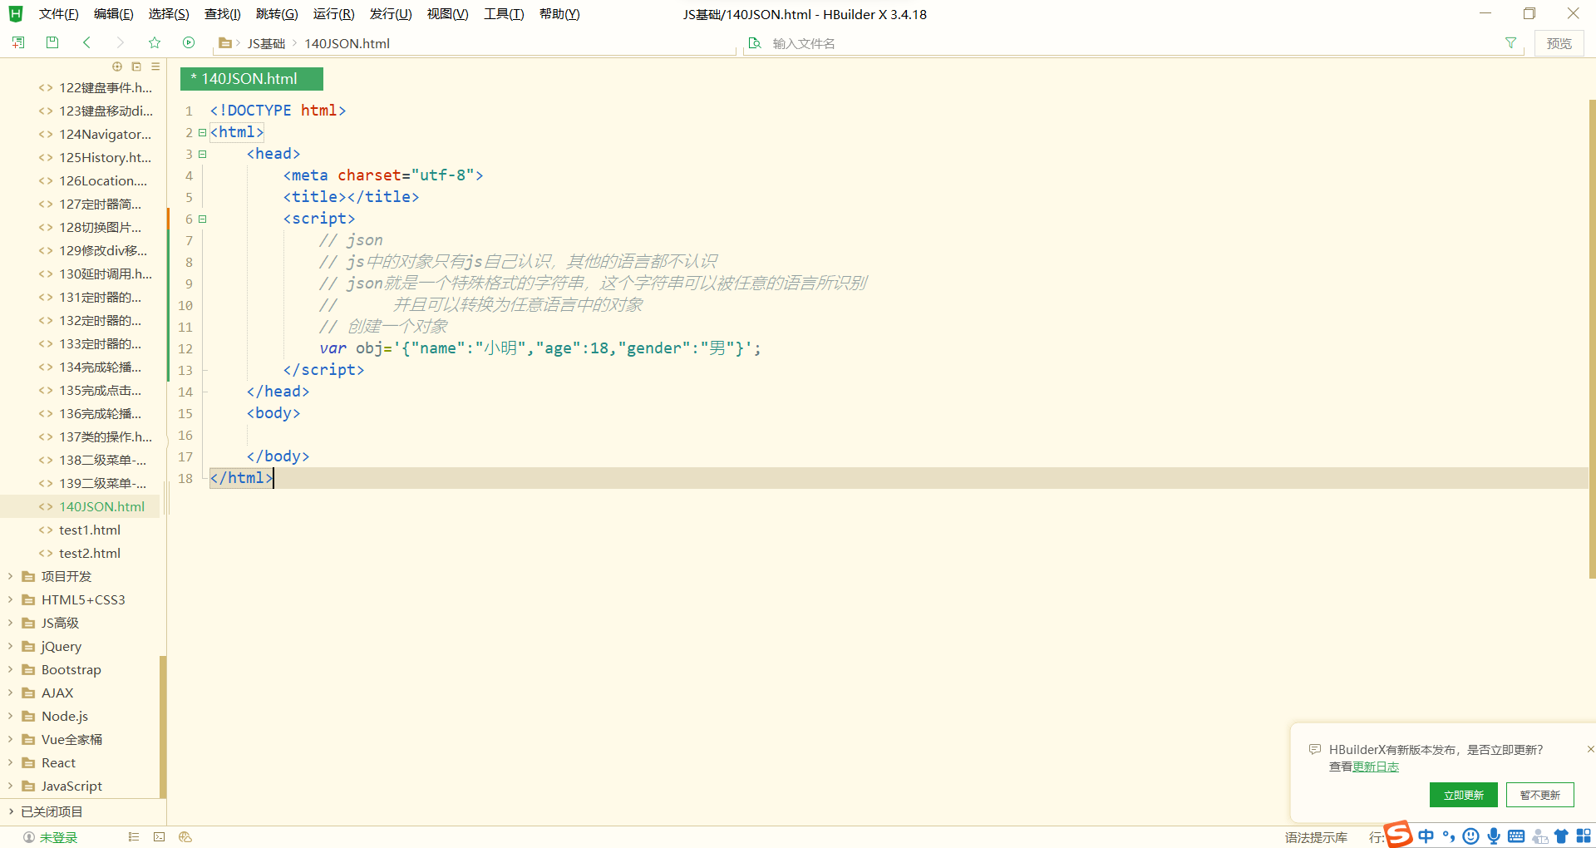This screenshot has width=1596, height=848.
Task: Click the locate-file target icon in project panel
Action: (x=116, y=67)
